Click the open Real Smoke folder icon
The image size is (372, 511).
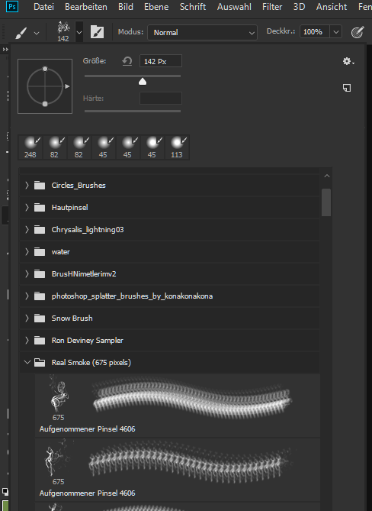pyautogui.click(x=40, y=362)
